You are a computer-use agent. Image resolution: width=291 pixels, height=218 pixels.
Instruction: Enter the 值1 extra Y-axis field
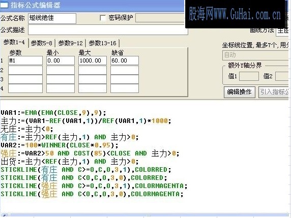pos(249,76)
